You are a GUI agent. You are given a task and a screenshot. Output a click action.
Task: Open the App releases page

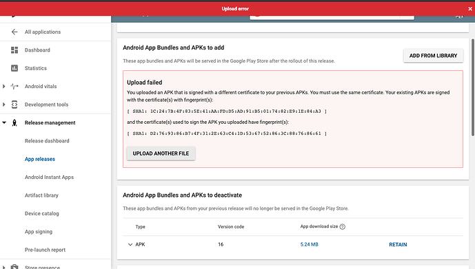(x=40, y=159)
